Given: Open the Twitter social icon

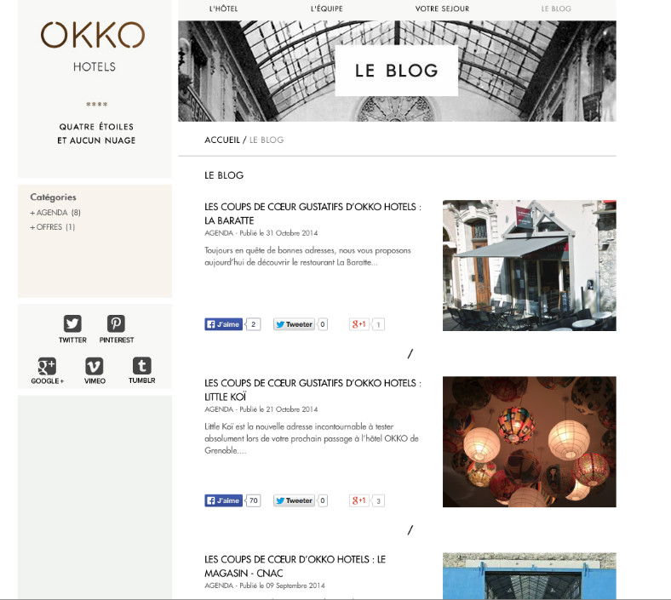Looking at the screenshot, I should tap(72, 323).
